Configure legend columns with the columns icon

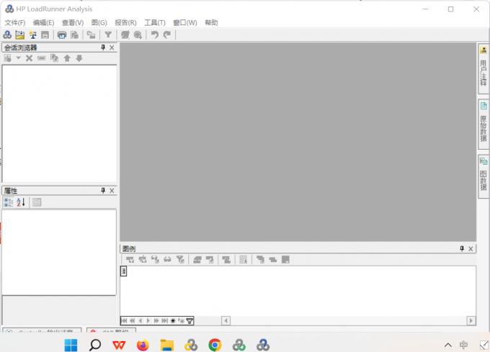(243, 259)
